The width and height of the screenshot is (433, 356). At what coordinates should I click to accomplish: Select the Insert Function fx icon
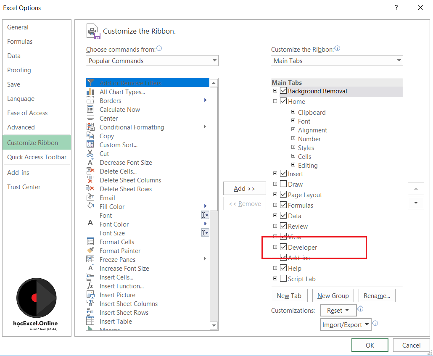click(x=90, y=286)
